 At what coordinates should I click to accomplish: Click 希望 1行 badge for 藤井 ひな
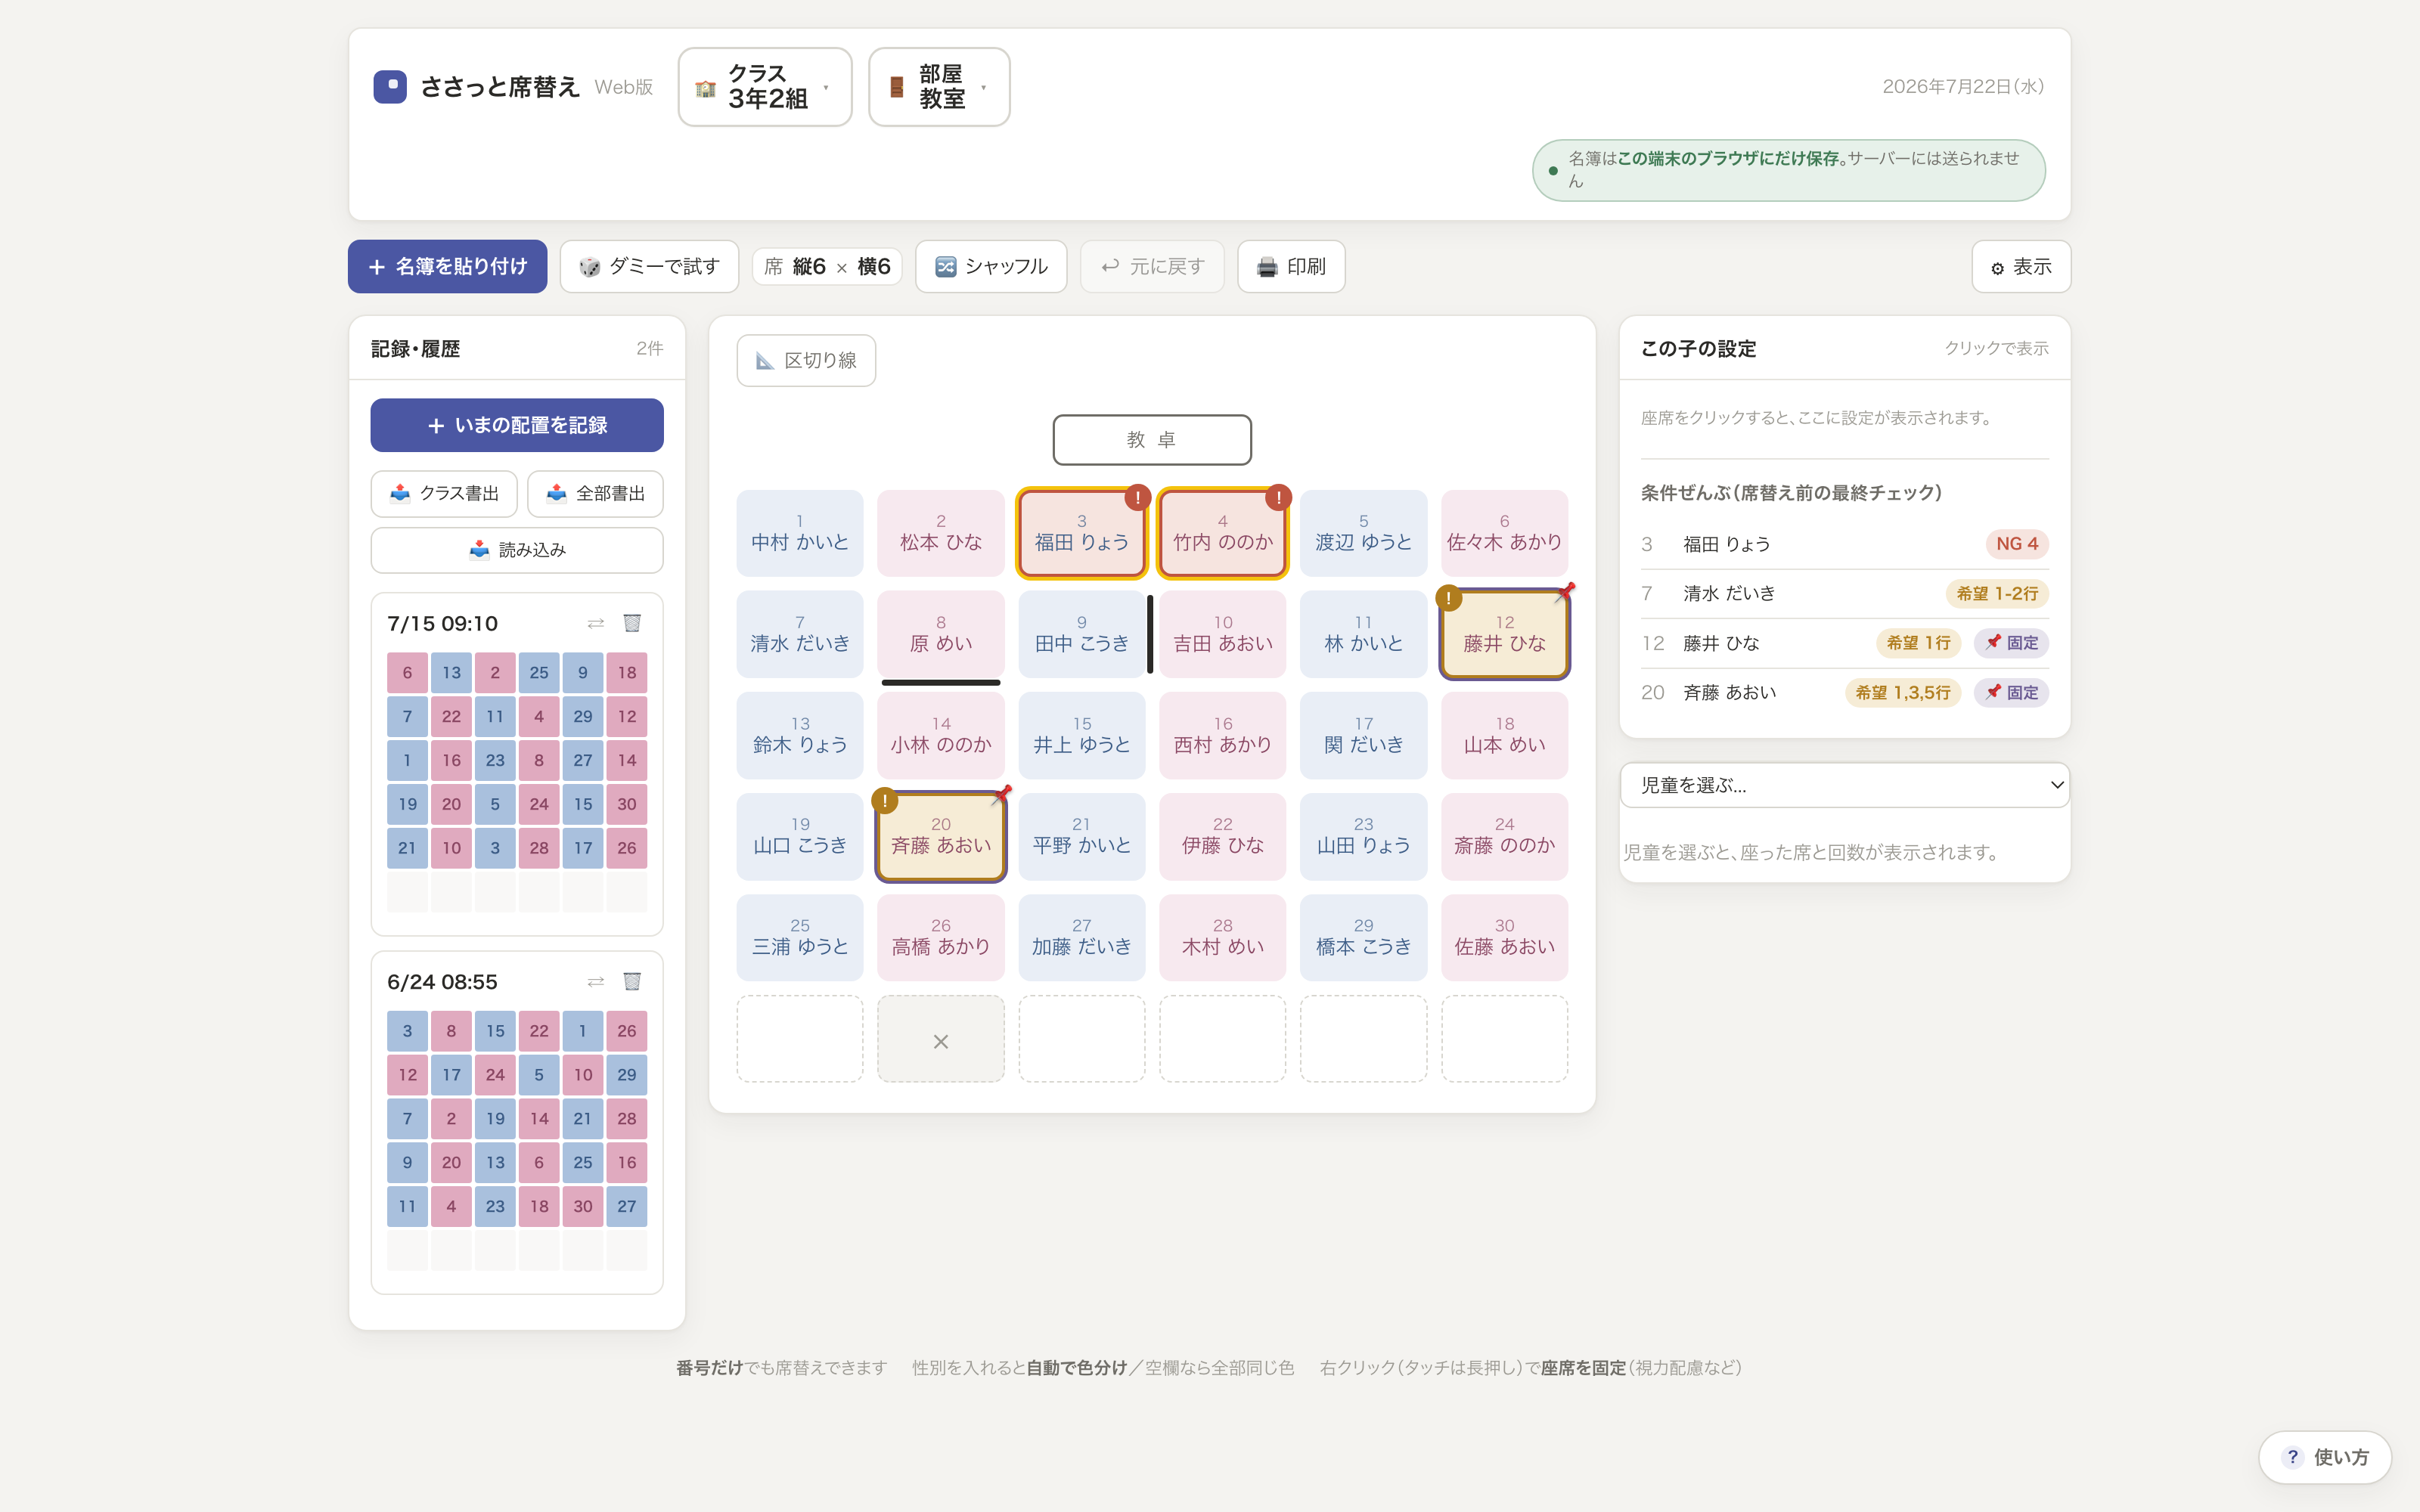pos(1918,643)
